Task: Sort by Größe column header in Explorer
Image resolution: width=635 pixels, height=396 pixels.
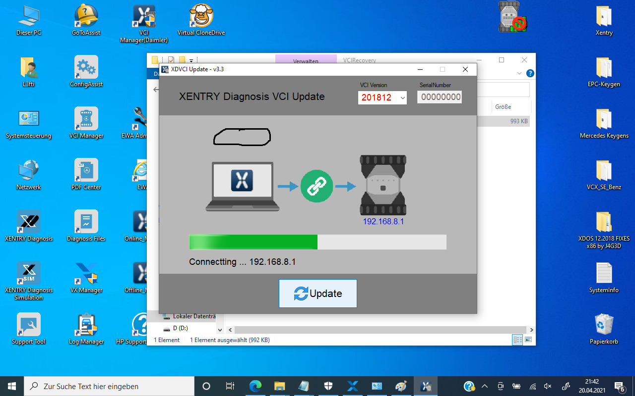Action: (x=503, y=106)
